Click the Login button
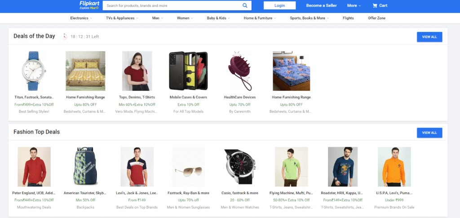460x218 pixels. 279,5
